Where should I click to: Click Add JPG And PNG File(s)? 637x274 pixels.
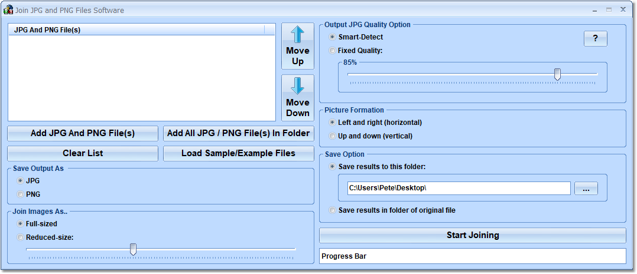tap(83, 133)
